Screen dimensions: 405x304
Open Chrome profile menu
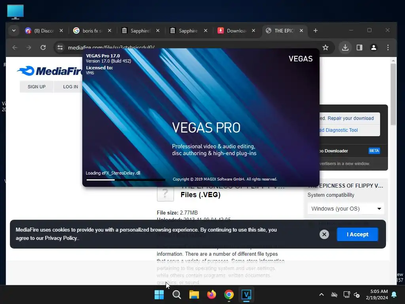374,47
